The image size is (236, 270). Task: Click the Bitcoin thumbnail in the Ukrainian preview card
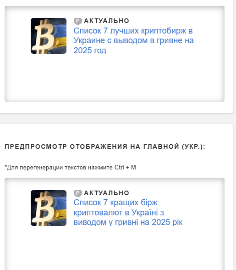coord(49,208)
